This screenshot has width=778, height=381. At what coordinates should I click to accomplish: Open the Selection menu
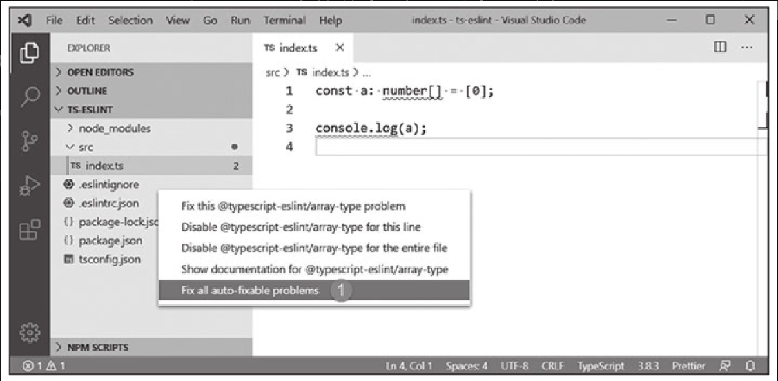[x=130, y=20]
